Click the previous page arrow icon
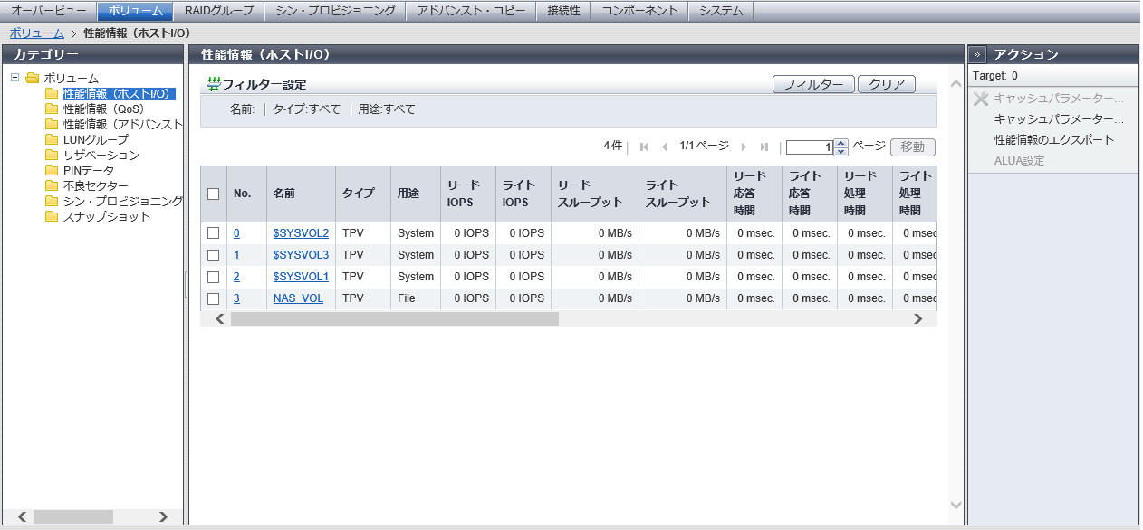Image resolution: width=1143 pixels, height=530 pixels. pyautogui.click(x=664, y=147)
